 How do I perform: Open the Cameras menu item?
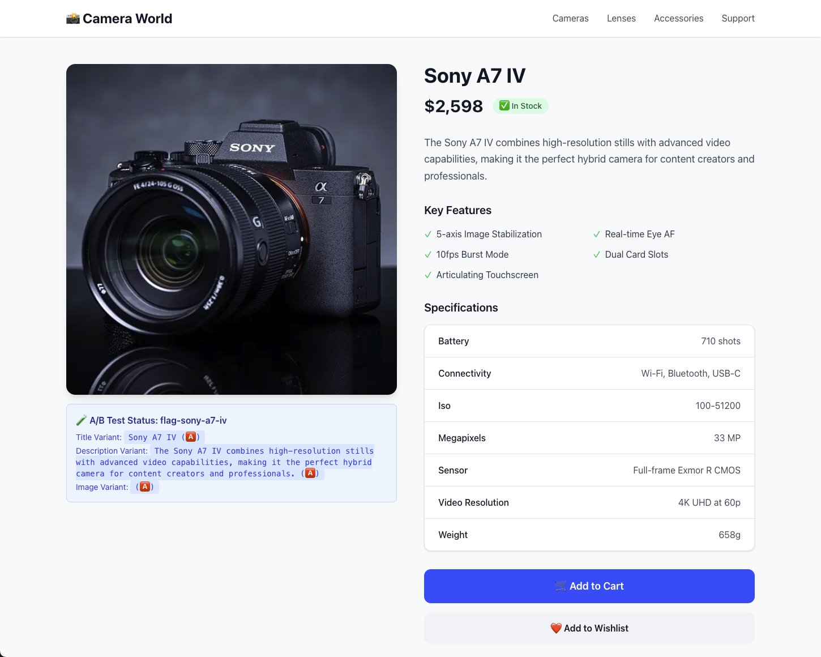tap(570, 19)
